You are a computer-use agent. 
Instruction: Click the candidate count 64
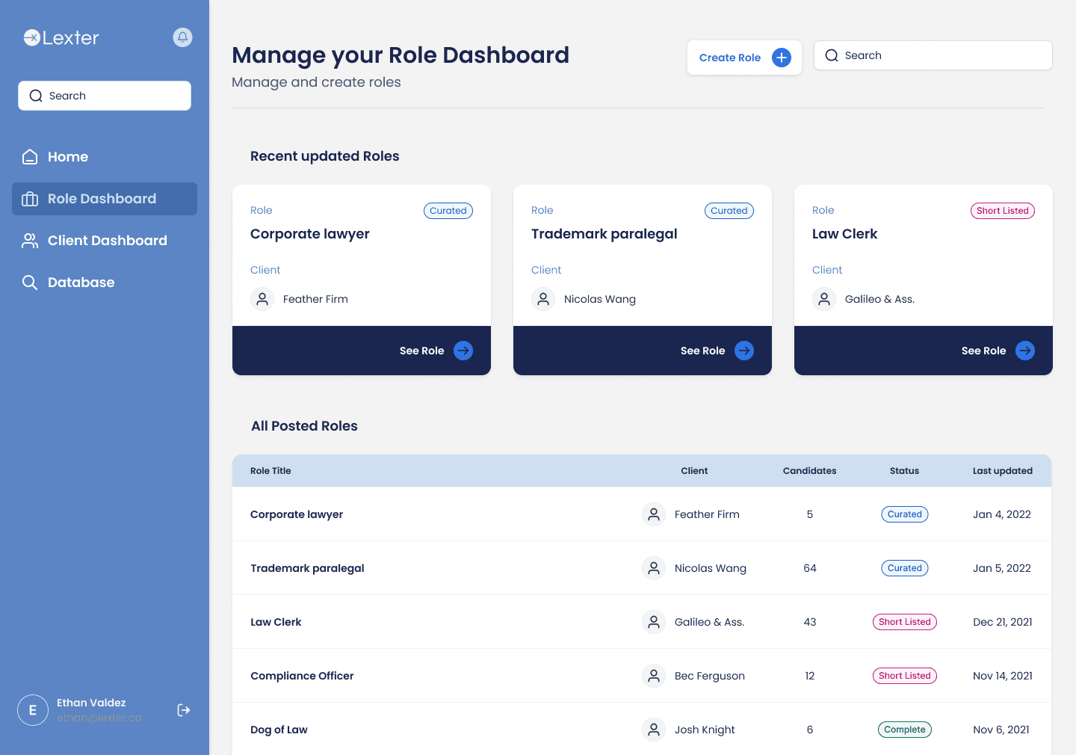coord(810,568)
